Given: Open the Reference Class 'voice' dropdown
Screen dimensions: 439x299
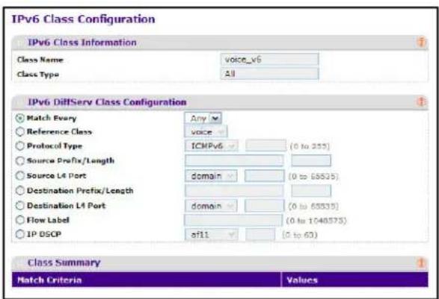Looking at the screenshot, I should [x=206, y=132].
